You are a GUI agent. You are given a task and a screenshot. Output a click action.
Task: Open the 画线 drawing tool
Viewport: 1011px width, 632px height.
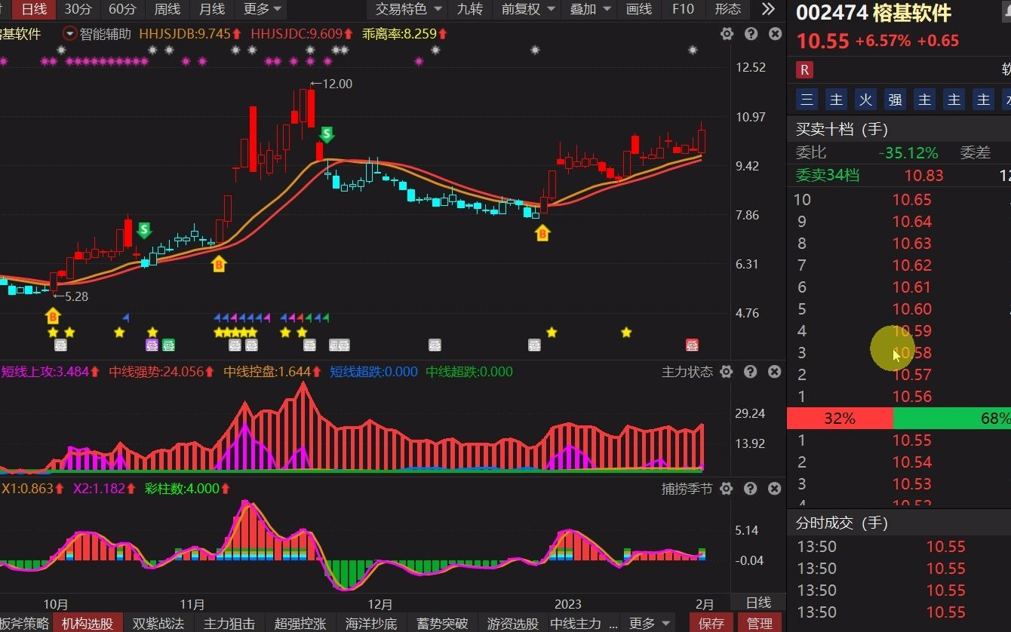point(639,9)
